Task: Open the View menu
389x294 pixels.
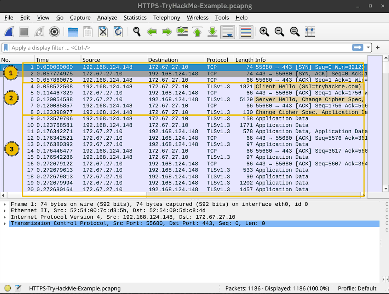Action: pyautogui.click(x=43, y=18)
